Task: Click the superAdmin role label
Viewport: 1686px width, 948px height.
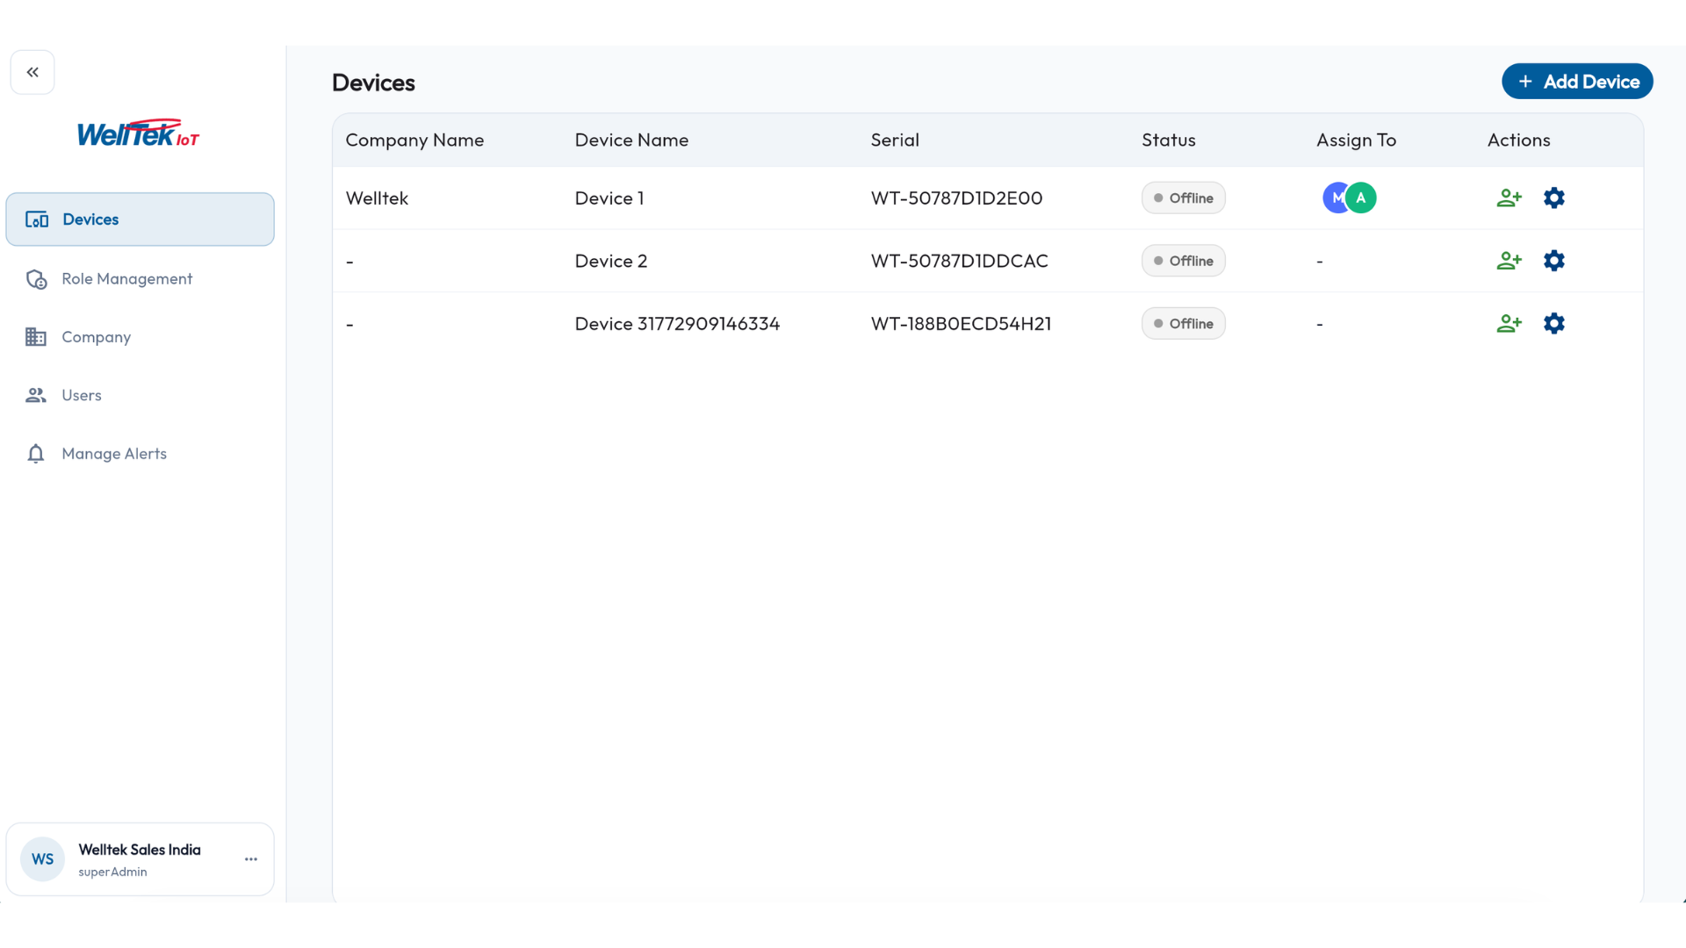Action: point(112,873)
